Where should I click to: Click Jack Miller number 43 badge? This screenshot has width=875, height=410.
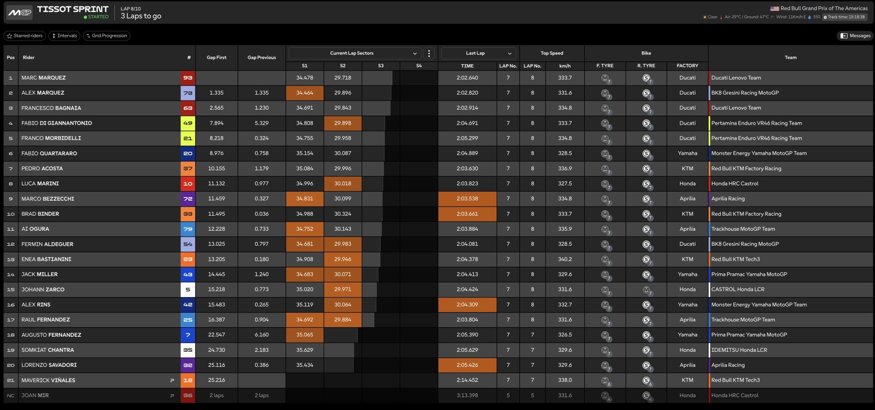pos(188,274)
